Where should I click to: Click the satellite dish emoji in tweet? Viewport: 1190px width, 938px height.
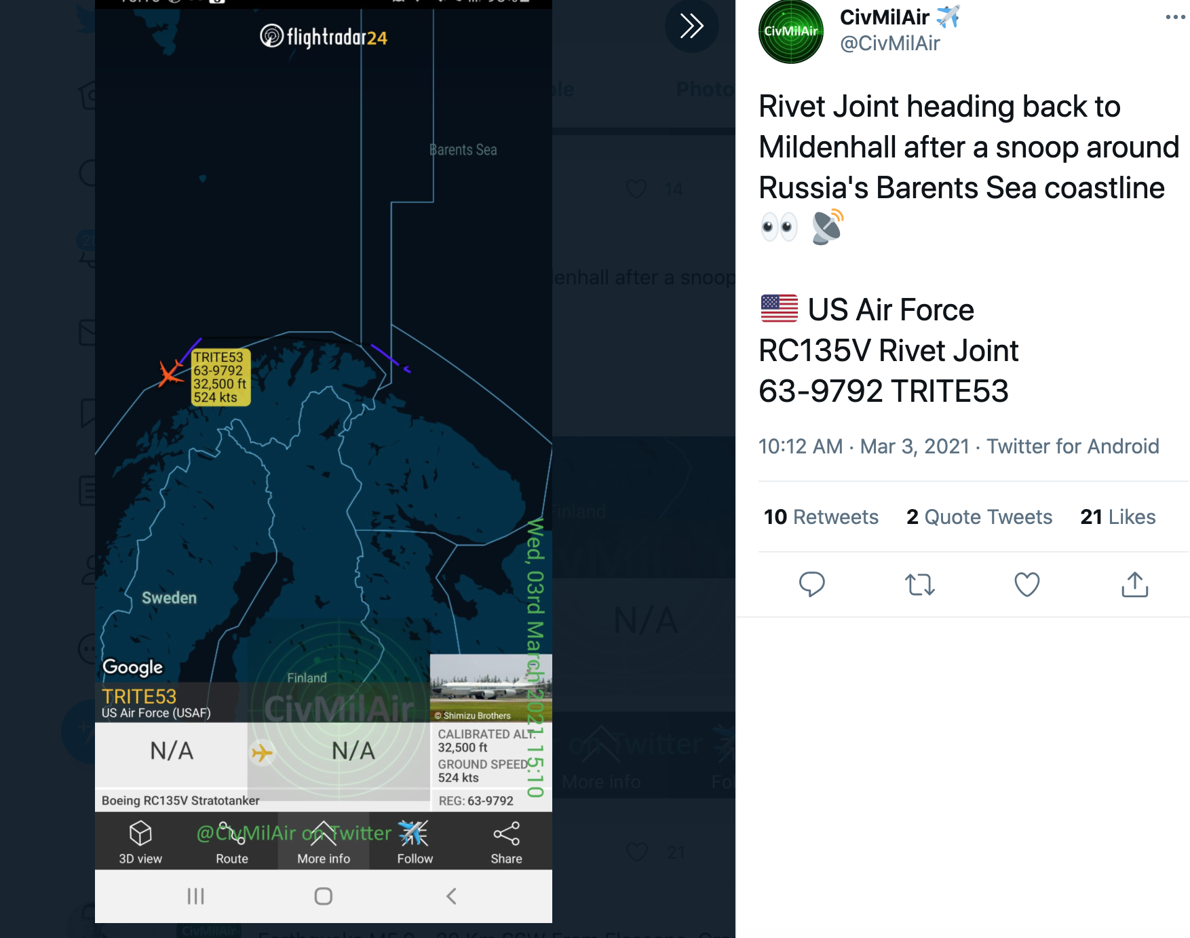[828, 227]
